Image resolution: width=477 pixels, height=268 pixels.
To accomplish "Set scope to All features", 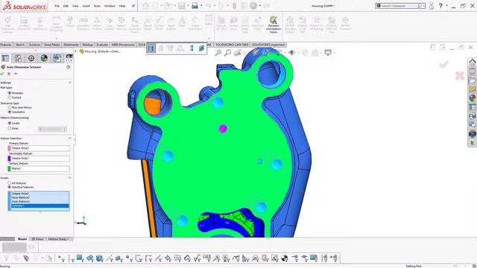I will pyautogui.click(x=10, y=183).
